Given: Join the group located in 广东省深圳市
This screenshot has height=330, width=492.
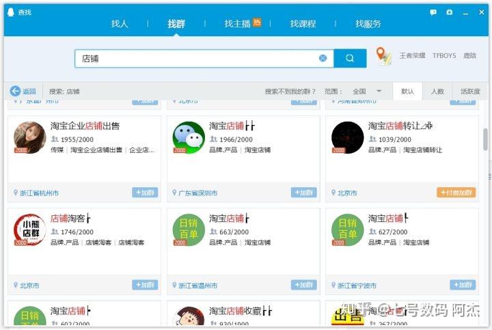Looking at the screenshot, I should pos(303,192).
